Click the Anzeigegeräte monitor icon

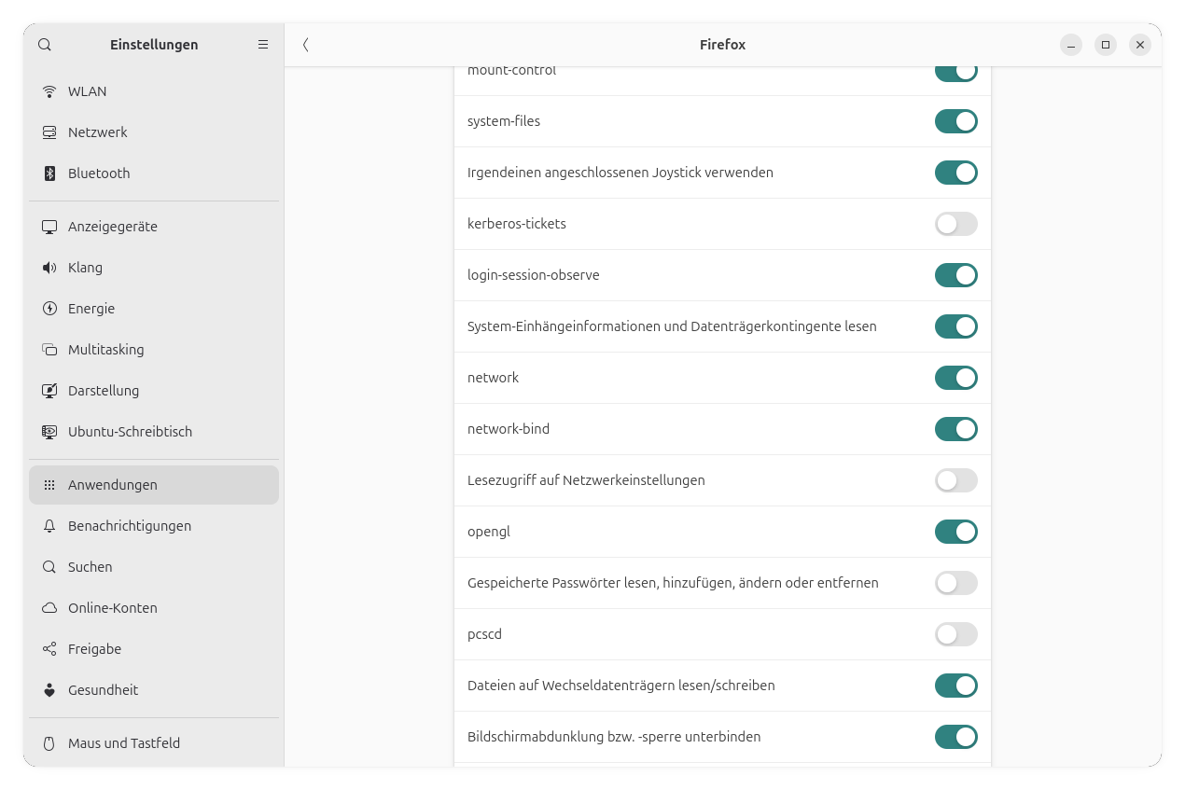pos(49,227)
